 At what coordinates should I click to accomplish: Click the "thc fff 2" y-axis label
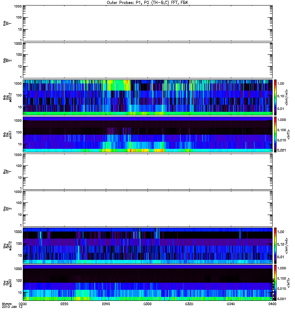7,209
